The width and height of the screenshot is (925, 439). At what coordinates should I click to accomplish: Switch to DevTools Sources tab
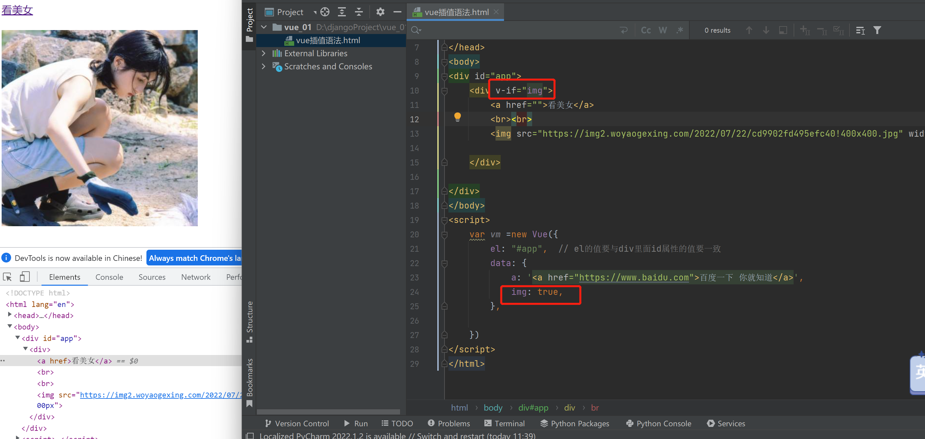[152, 277]
